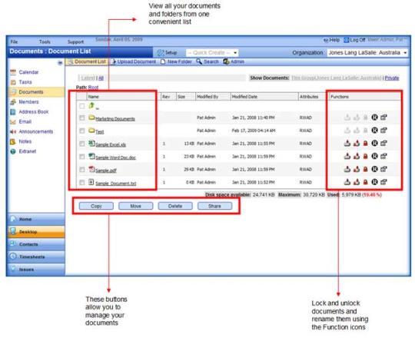The image size is (415, 341).
Task: Lock the Sample.pdf document
Action: point(365,169)
